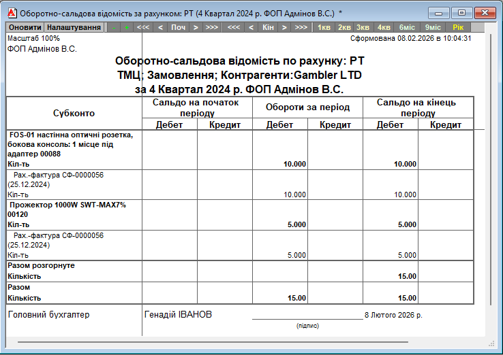Viewport: 503px width, 355px height.
Task: Switch to the 4кв quarter period
Action: click(x=384, y=27)
